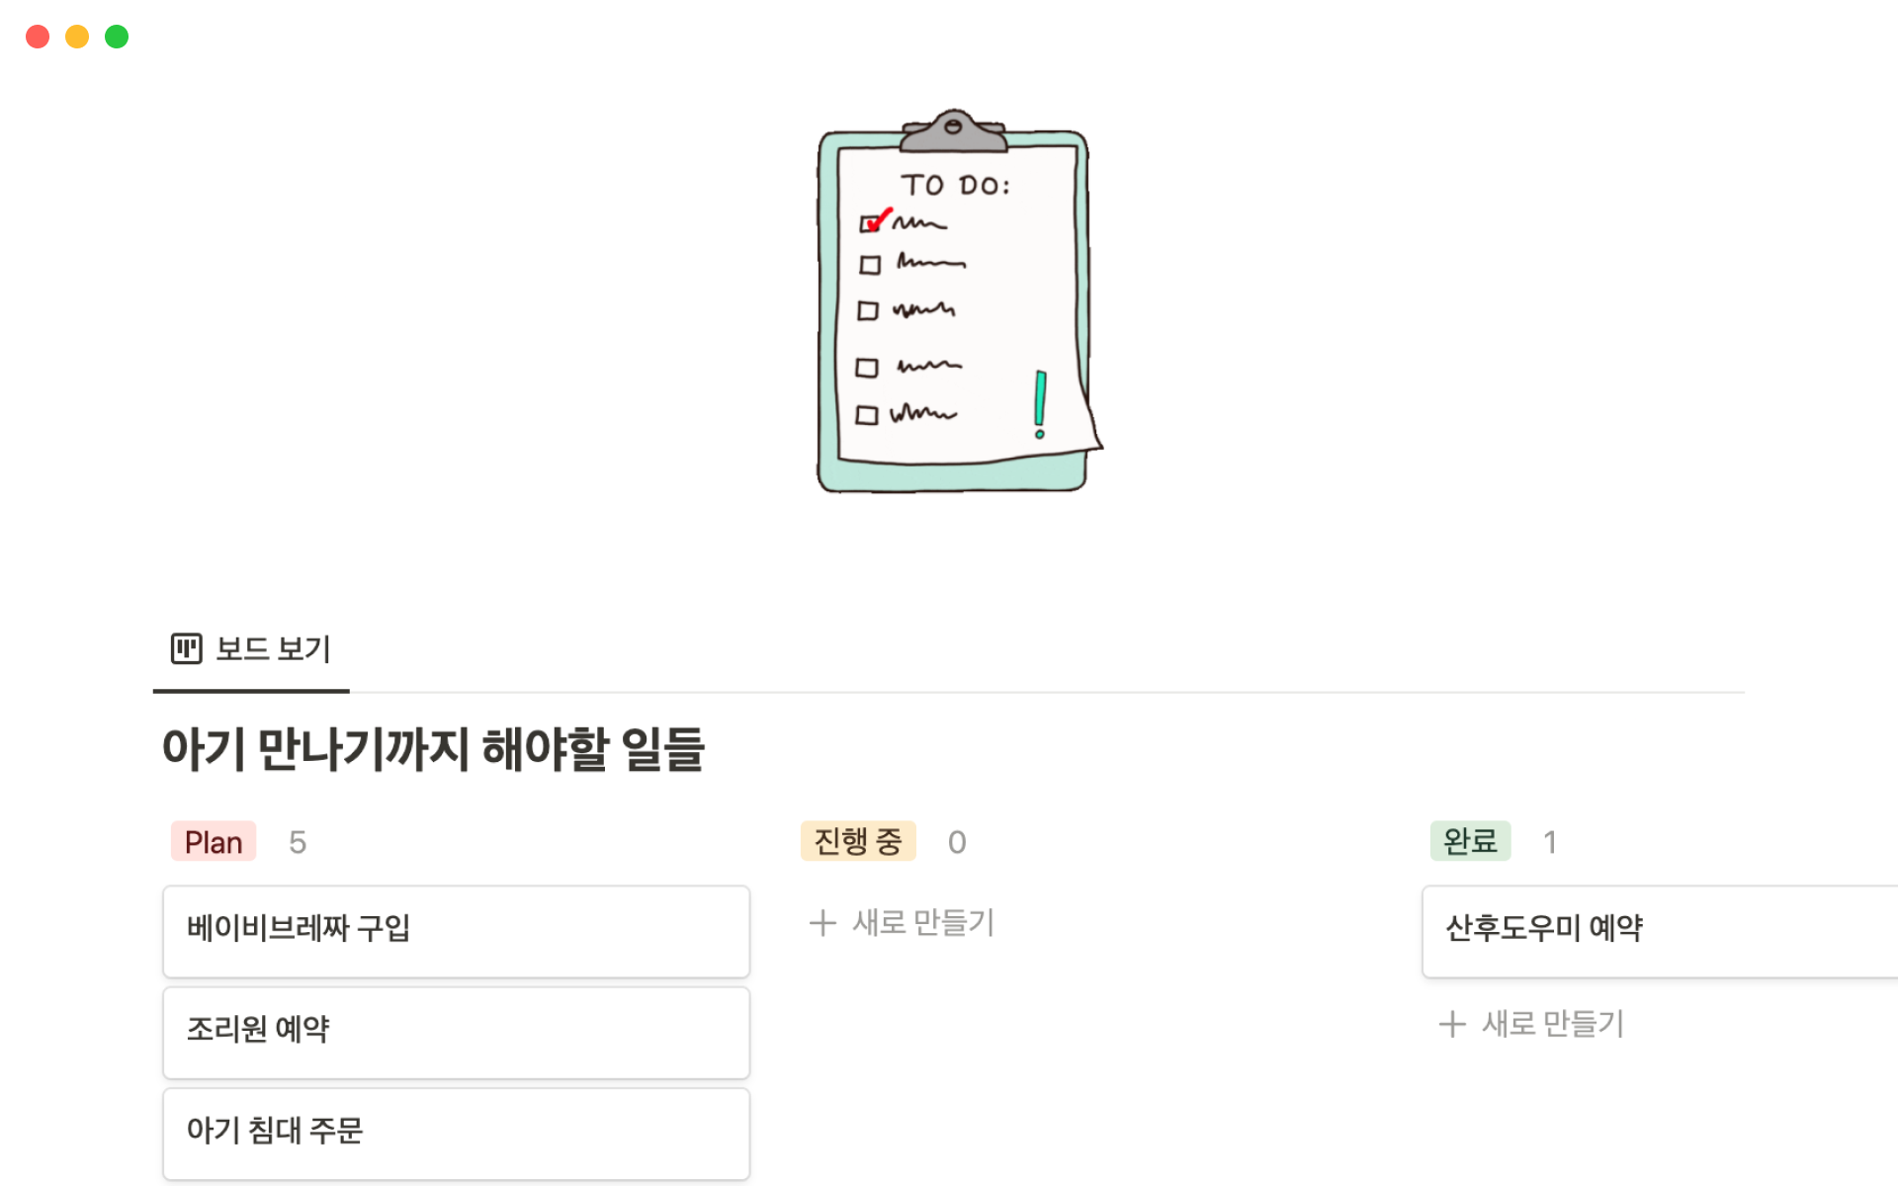Click the board view icon

186,648
